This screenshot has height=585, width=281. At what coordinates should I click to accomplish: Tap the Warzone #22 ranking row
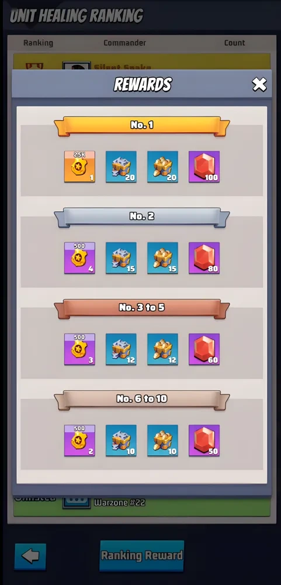pos(141,506)
